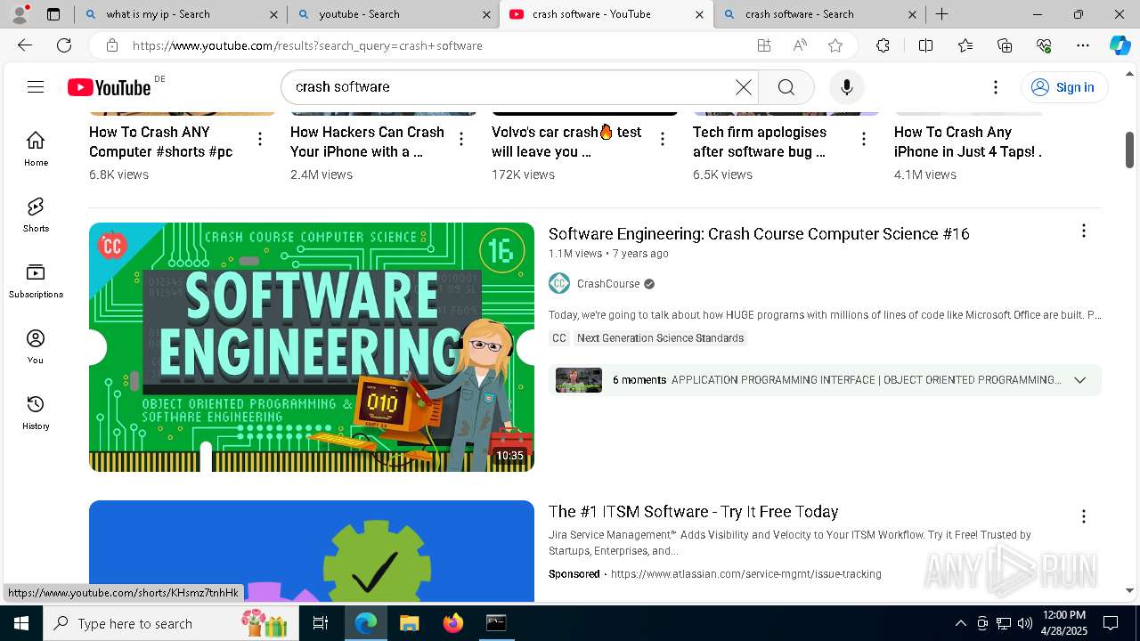Click Next Generation Science Standards badge
The height and width of the screenshot is (641, 1140).
(x=660, y=338)
